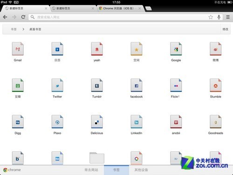Open the Behance Bē bookmark in bottom row
The height and width of the screenshot is (175, 233).
pyautogui.click(x=57, y=158)
